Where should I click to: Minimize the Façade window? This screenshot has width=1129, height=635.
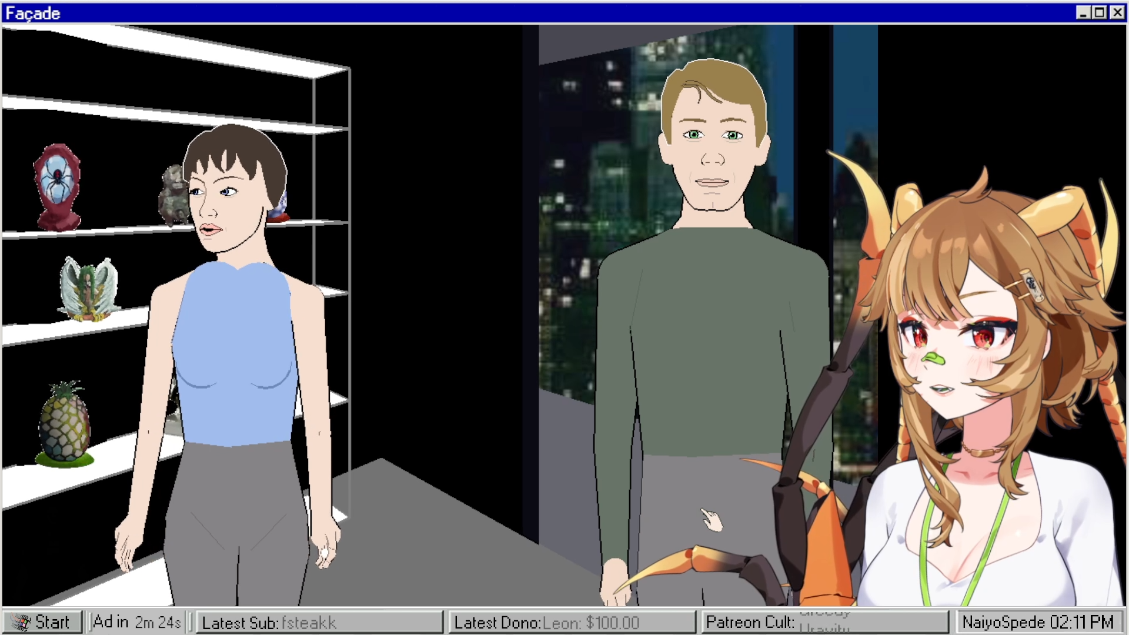1083,12
